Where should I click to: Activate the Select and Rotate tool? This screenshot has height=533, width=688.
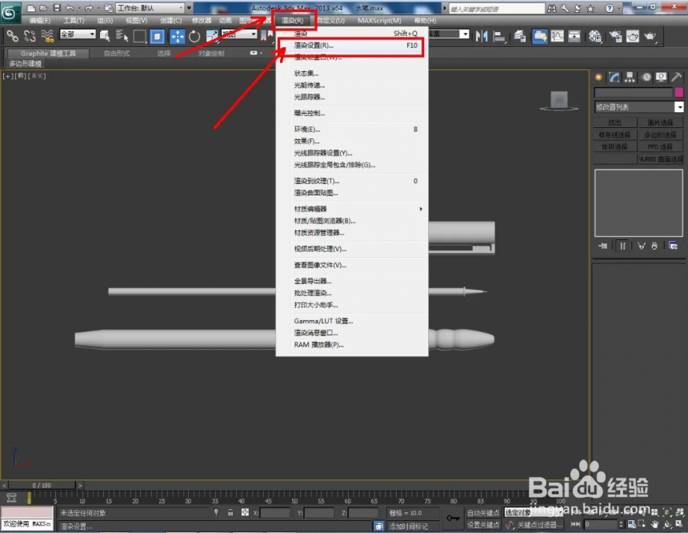194,36
